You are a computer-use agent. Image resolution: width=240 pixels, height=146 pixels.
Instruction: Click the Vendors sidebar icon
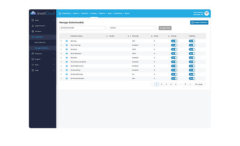point(33,31)
